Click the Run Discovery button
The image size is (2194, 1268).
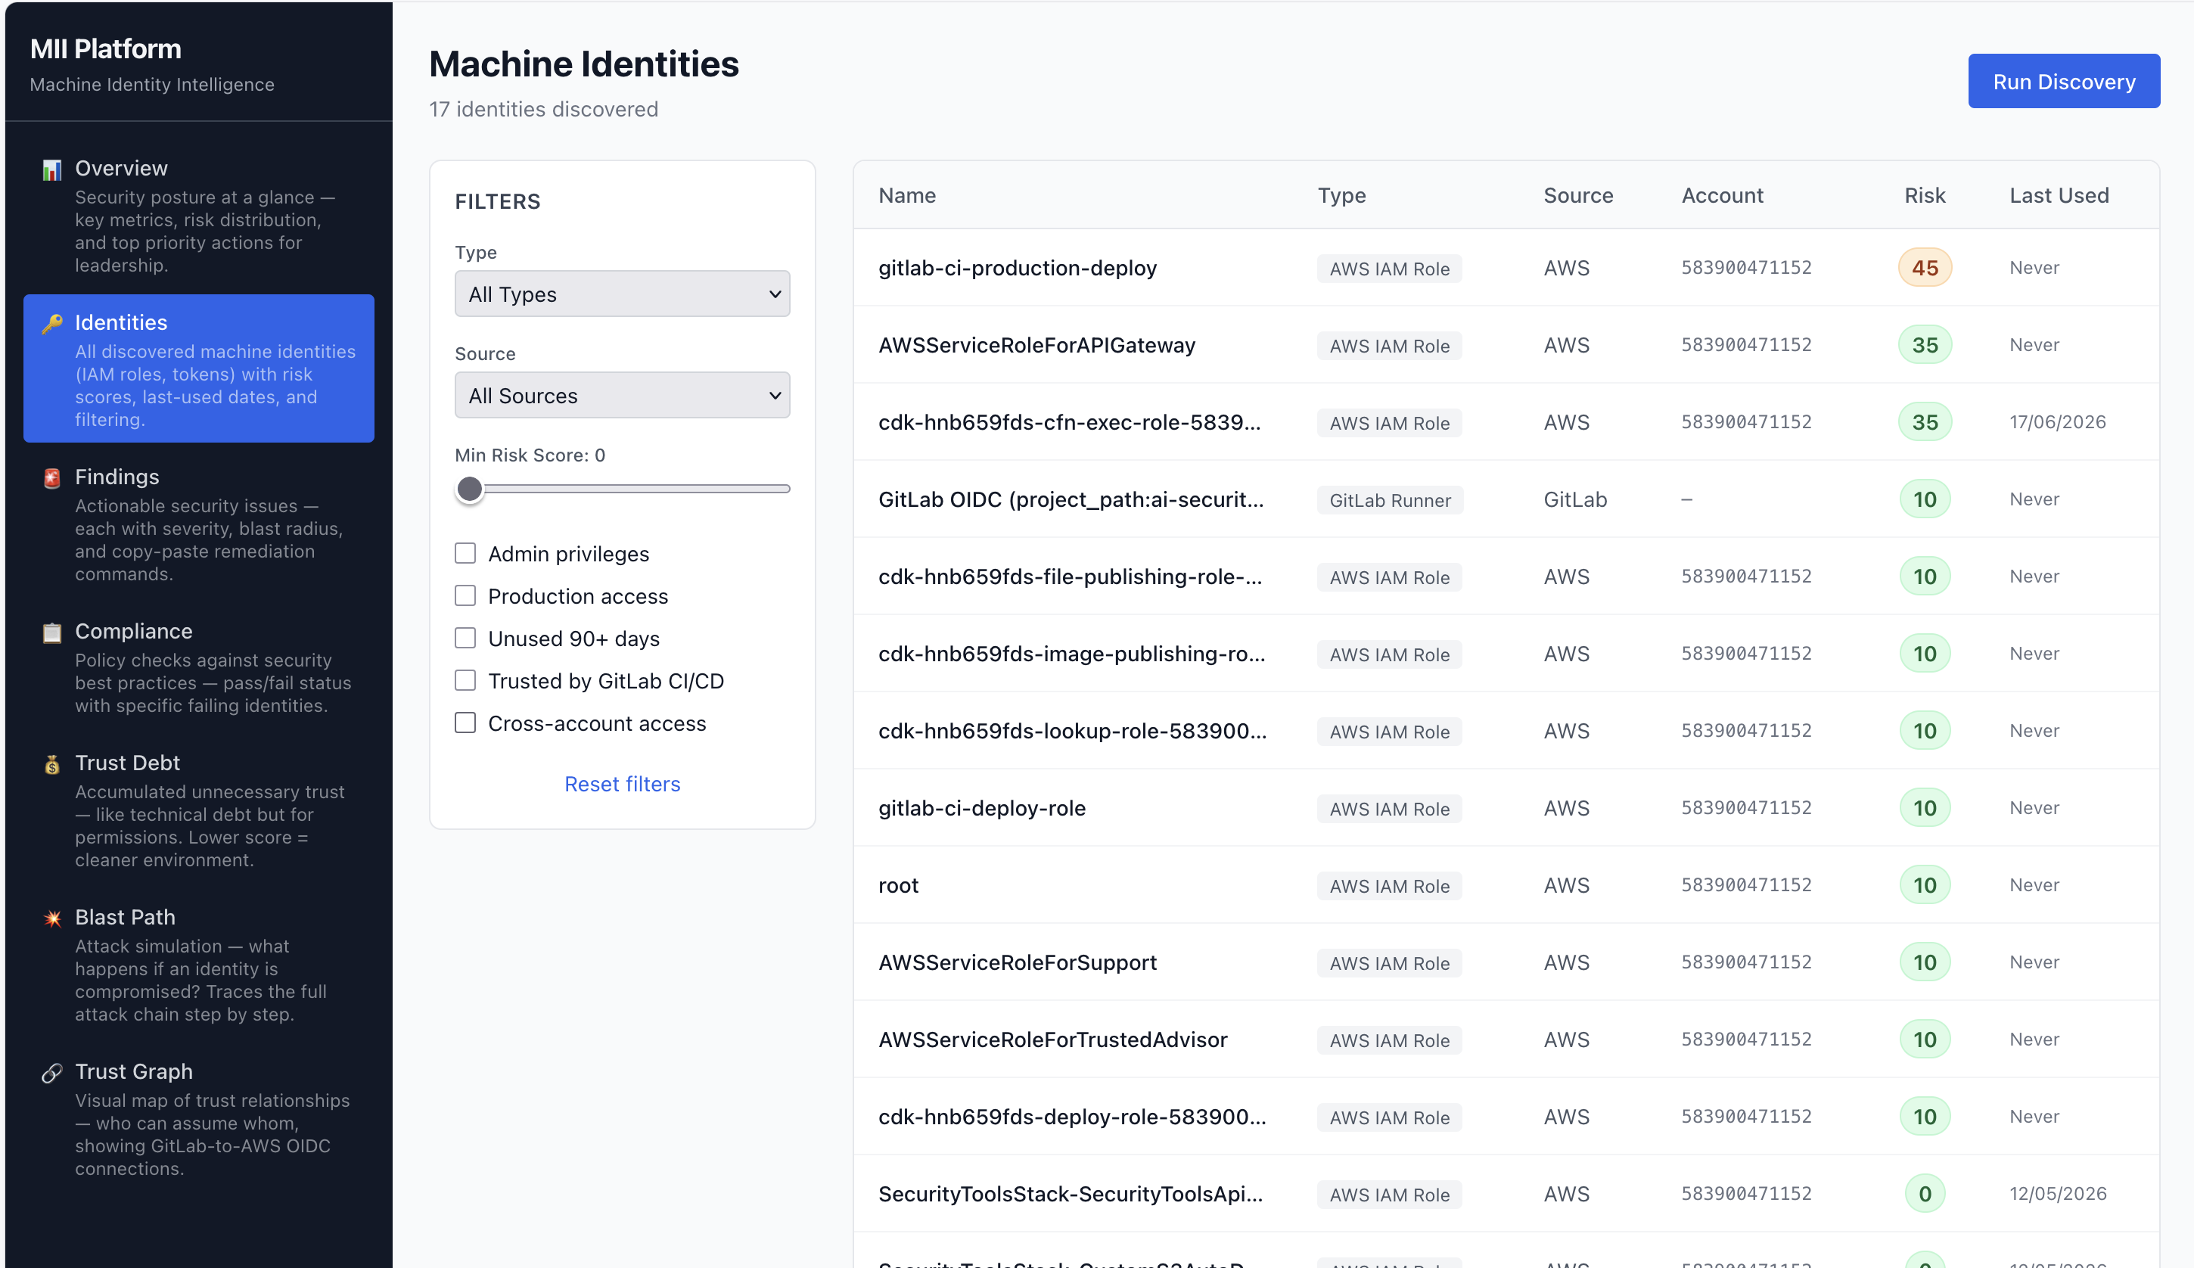point(2063,81)
